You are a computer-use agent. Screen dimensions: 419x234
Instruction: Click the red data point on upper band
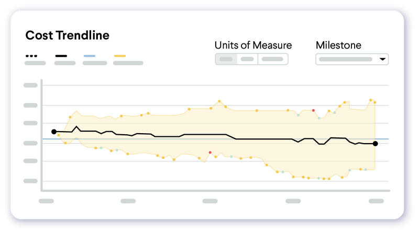tap(313, 110)
